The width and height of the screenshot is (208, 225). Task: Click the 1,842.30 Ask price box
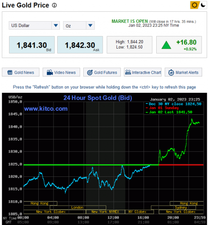(x=80, y=45)
